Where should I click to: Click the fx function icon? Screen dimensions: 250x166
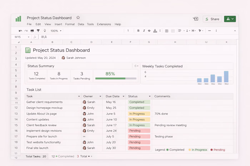coord(35,37)
